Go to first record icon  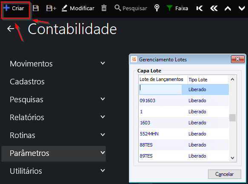click(x=200, y=8)
